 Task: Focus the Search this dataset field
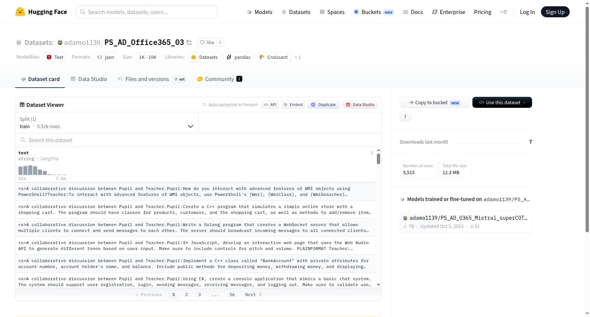(x=198, y=140)
